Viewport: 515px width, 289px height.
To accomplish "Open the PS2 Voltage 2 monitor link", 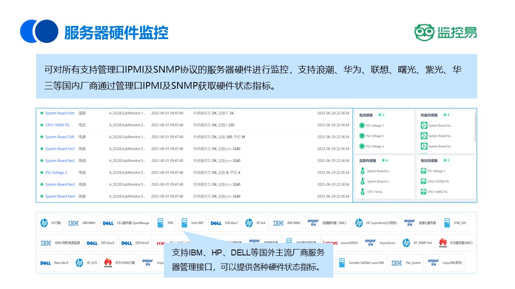I will pos(56,173).
